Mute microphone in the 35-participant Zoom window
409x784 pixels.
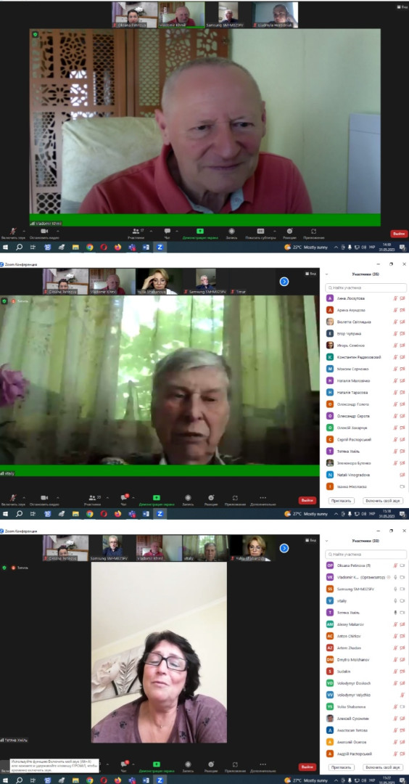point(13,499)
